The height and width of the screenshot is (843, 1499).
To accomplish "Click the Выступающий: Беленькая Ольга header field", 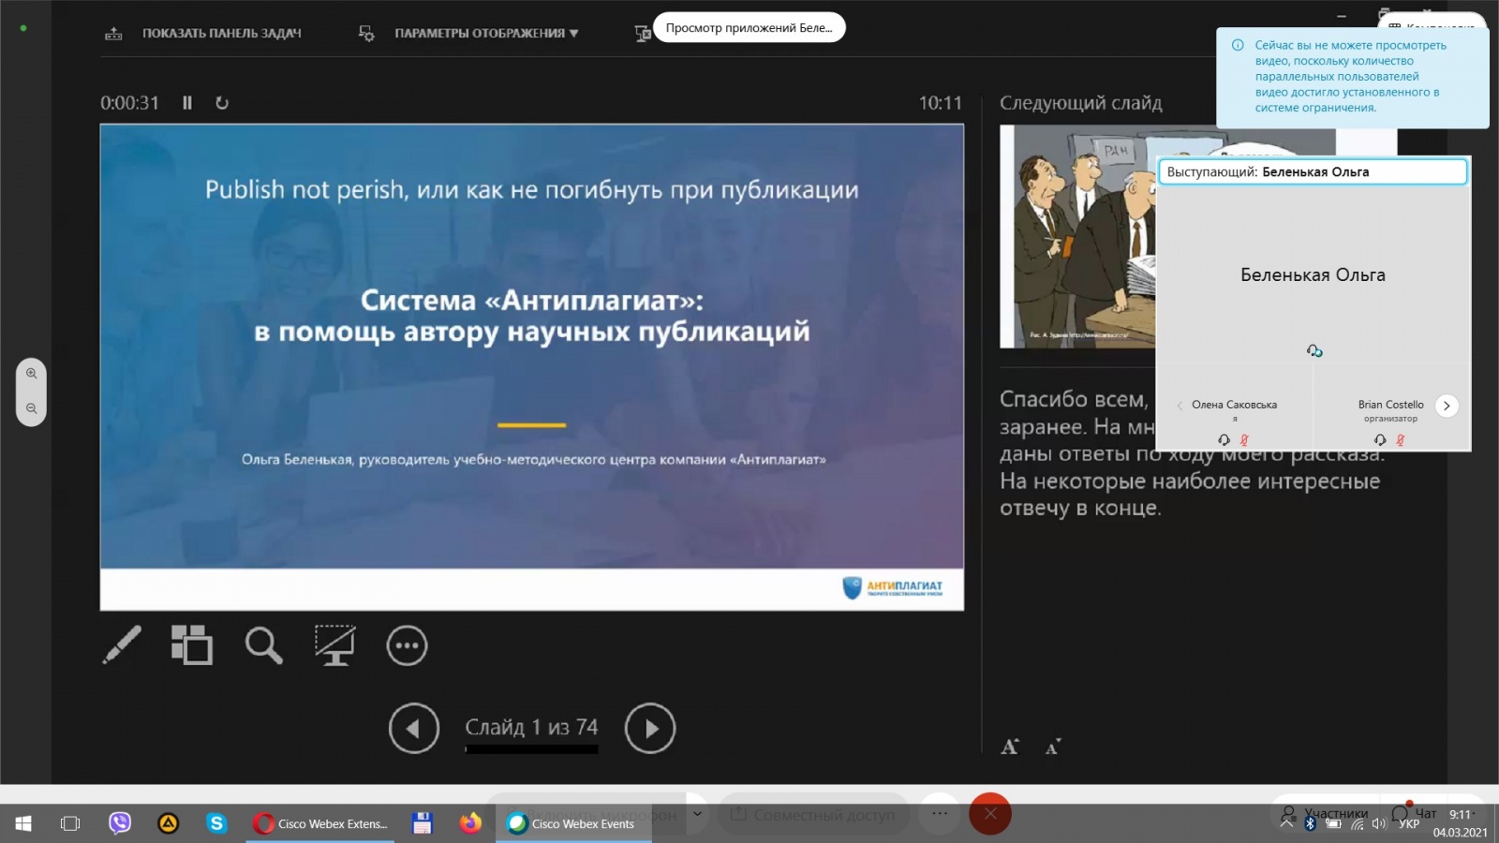I will point(1313,172).
